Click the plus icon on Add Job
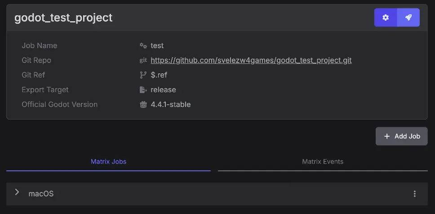The image size is (435, 214). click(387, 136)
